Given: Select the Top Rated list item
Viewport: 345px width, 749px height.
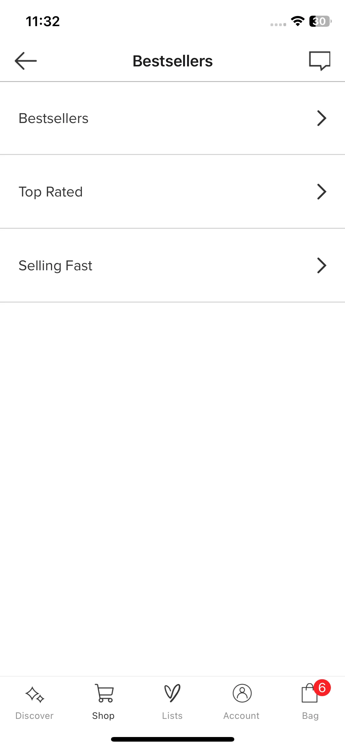Looking at the screenshot, I should point(172,192).
